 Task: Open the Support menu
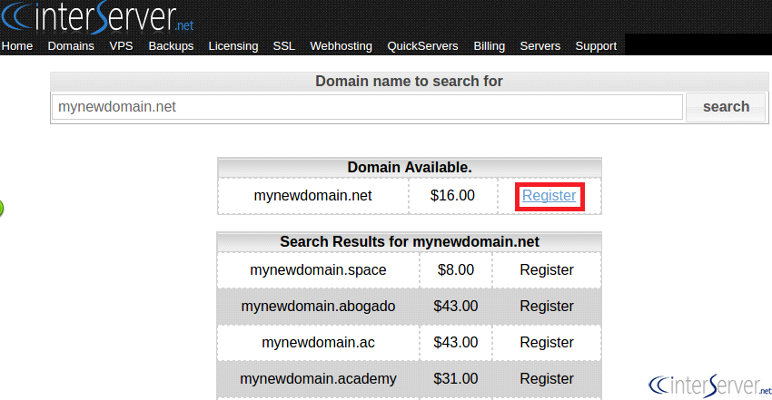click(x=596, y=45)
